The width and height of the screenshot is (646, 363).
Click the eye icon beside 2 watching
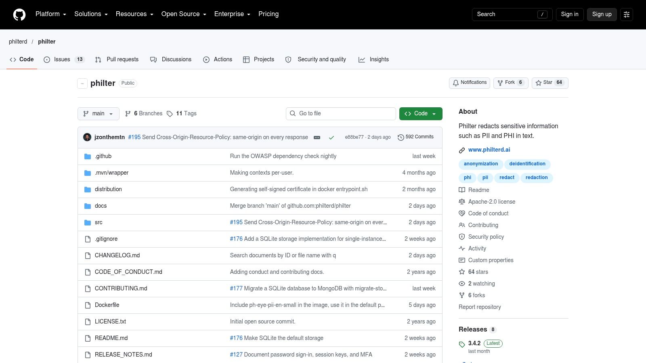pos(462,284)
